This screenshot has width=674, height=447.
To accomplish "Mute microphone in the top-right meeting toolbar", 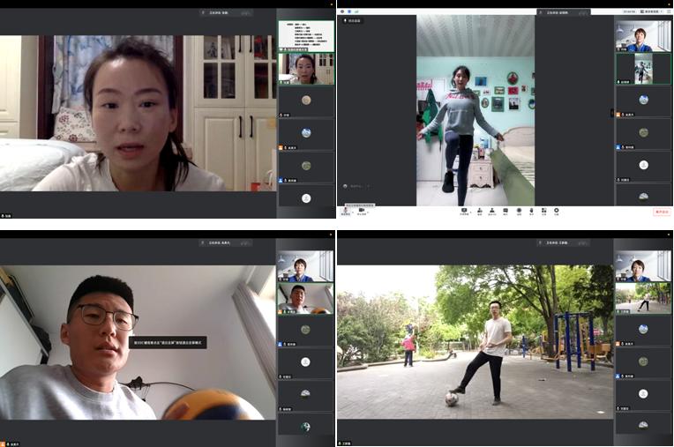I will (346, 212).
